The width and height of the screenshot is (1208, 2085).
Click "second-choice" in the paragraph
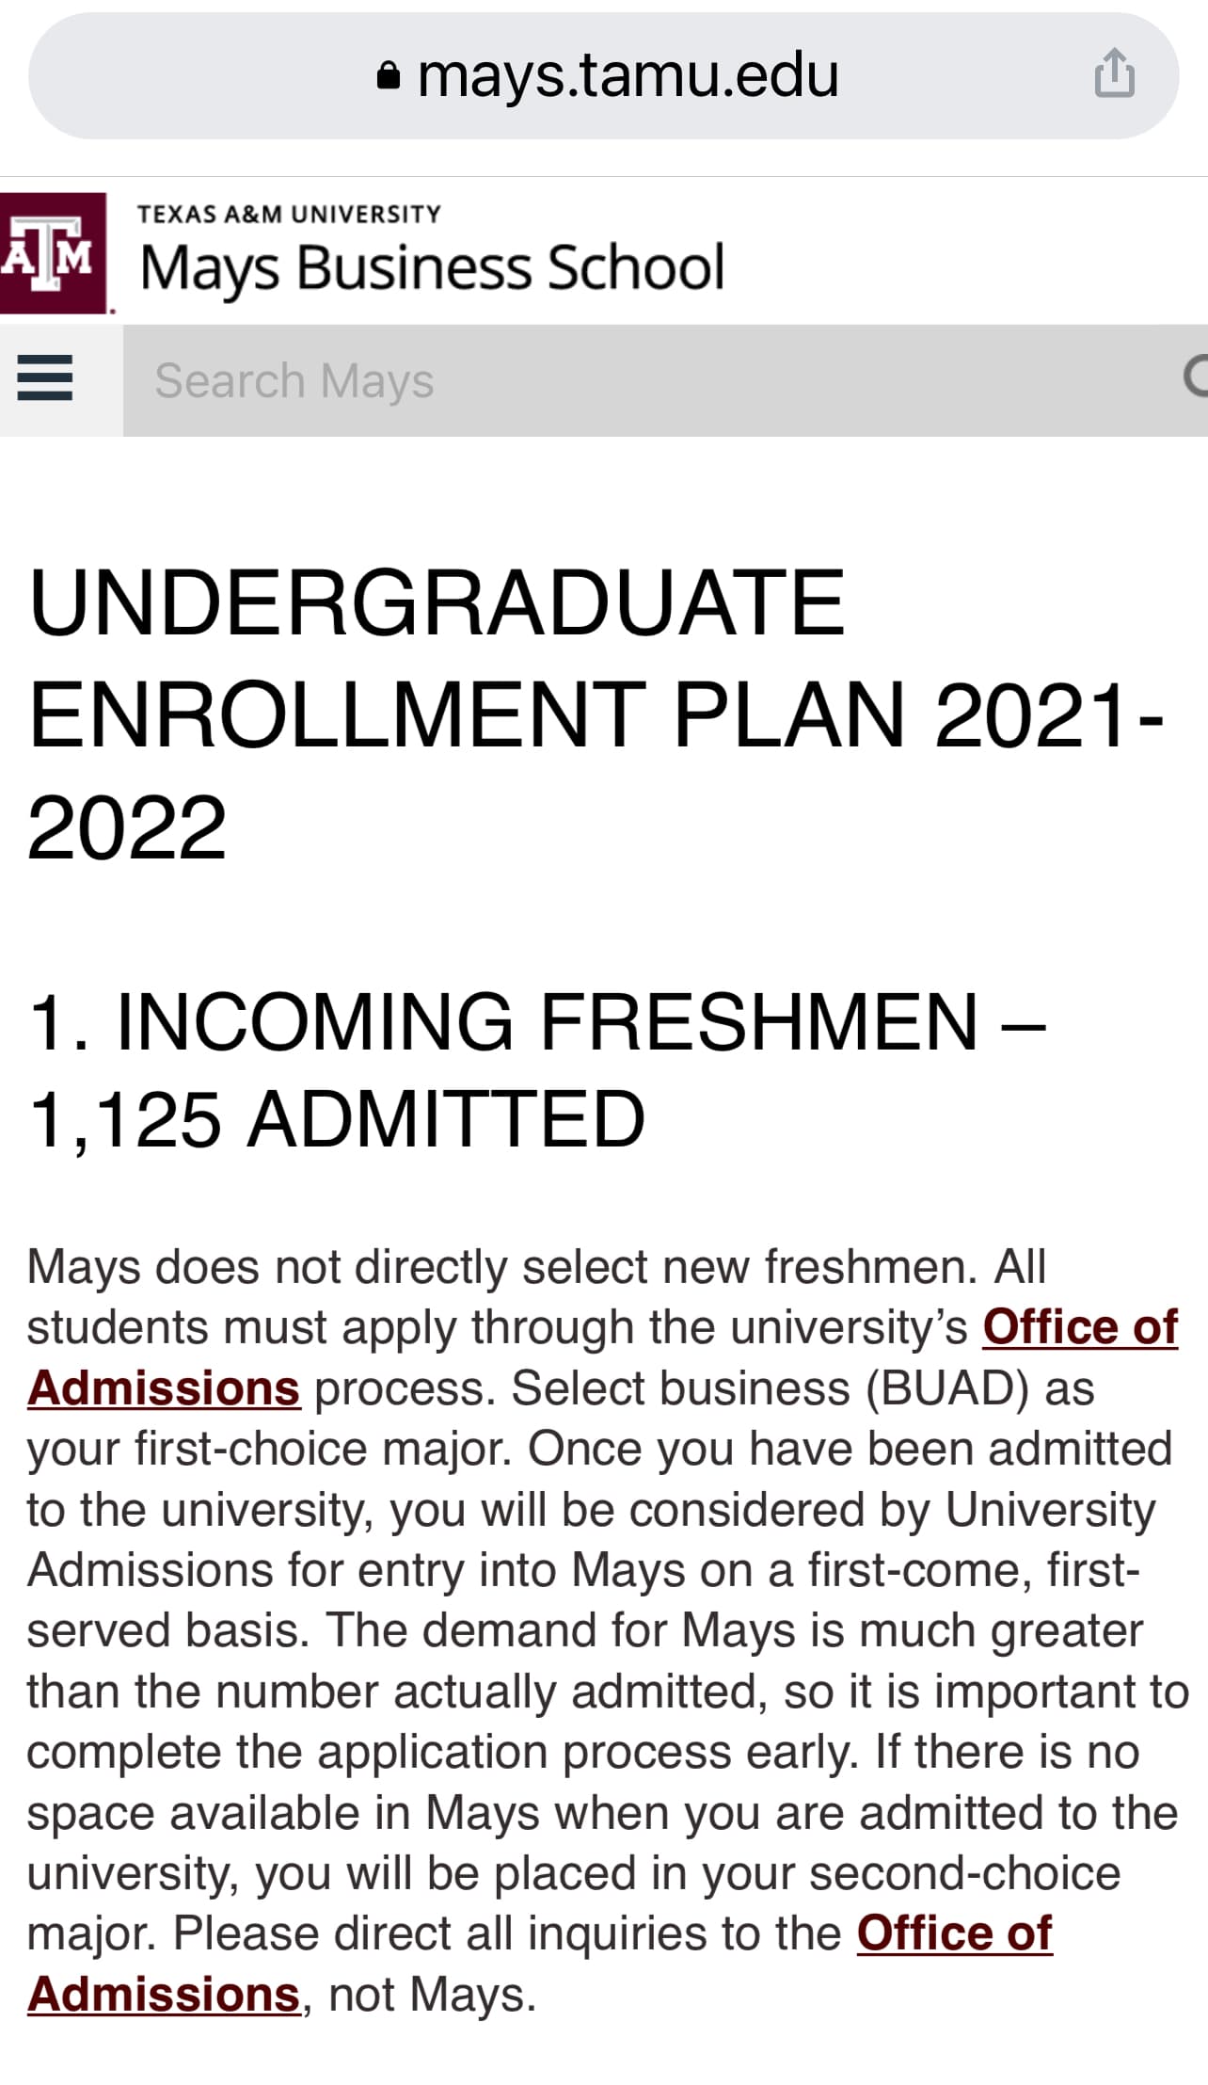click(964, 1873)
